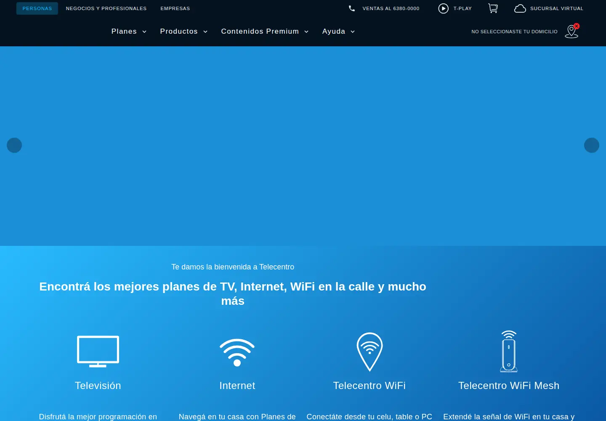Viewport: 606px width, 421px height.
Task: Open the shopping cart
Action: [x=493, y=8]
